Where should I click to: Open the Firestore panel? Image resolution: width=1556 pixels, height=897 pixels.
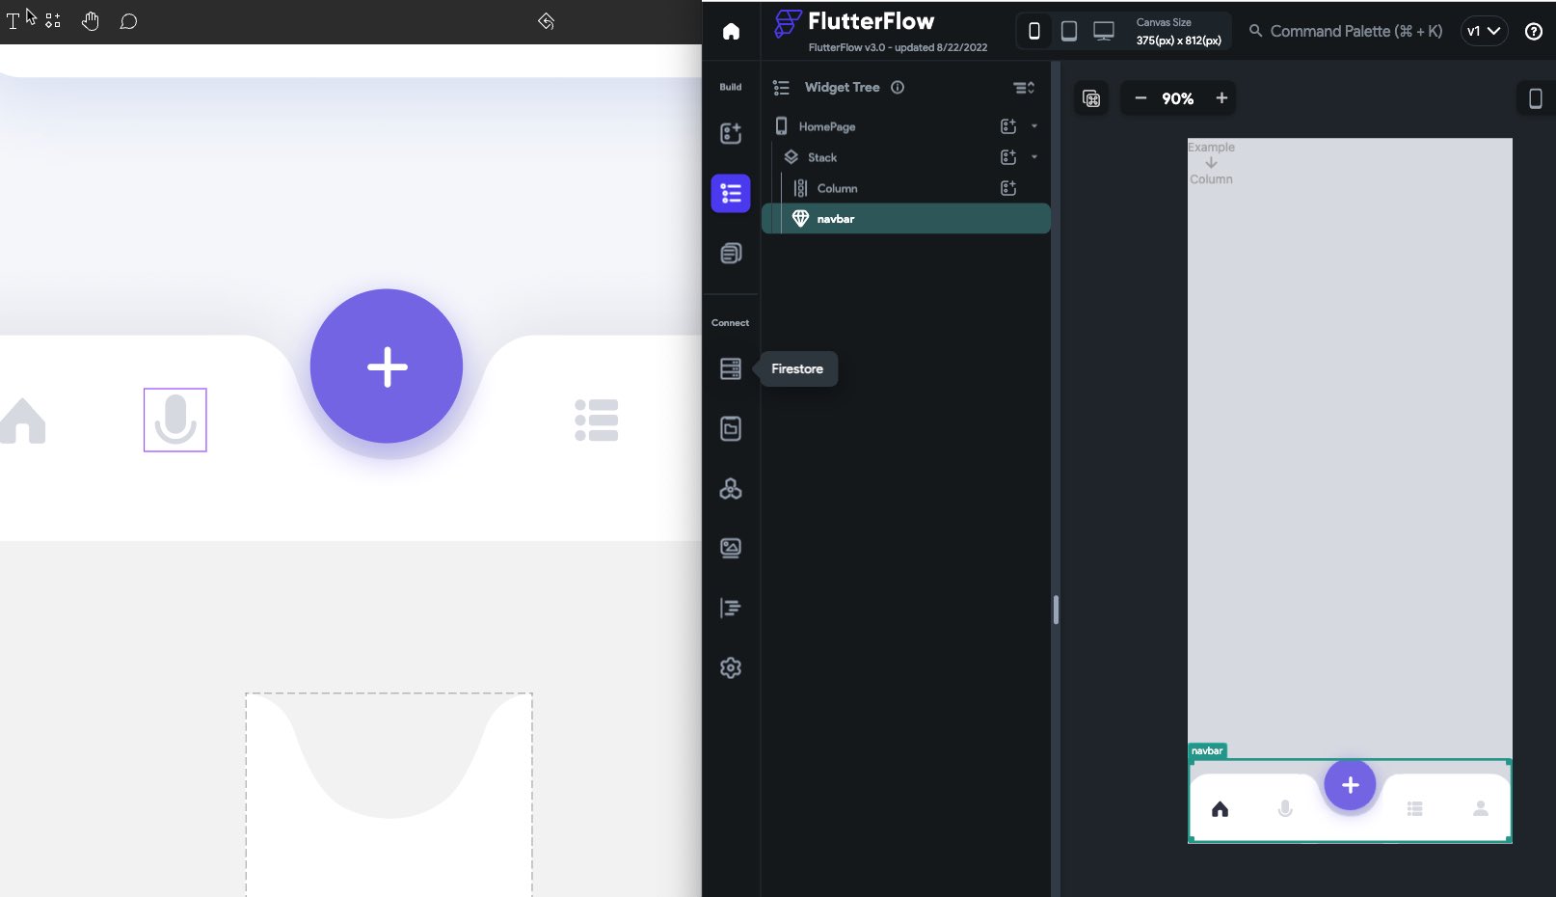pyautogui.click(x=730, y=368)
